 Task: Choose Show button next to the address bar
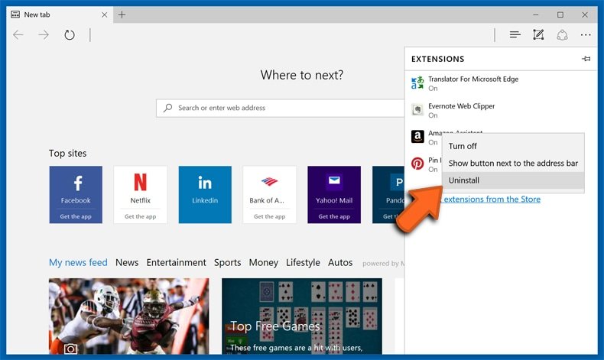coord(513,164)
